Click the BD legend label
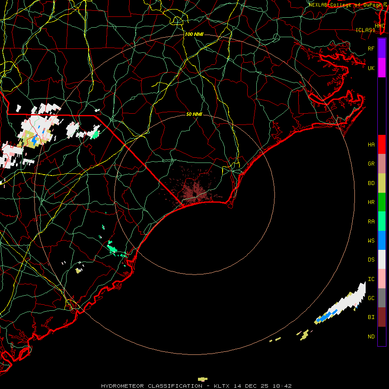The height and width of the screenshot is (389, 389). 371,183
